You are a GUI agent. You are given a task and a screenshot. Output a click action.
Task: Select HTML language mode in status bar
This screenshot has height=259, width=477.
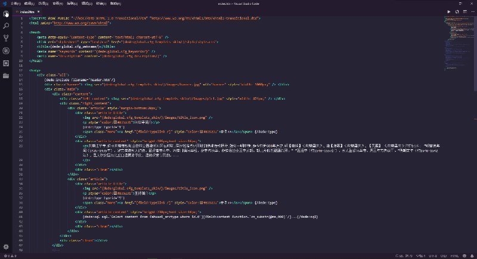(454, 256)
